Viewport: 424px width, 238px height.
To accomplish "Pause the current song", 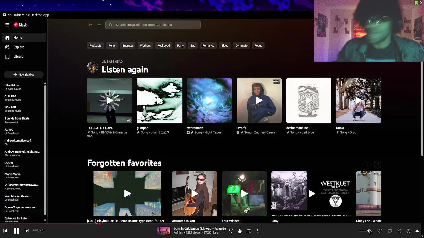I will [16, 231].
